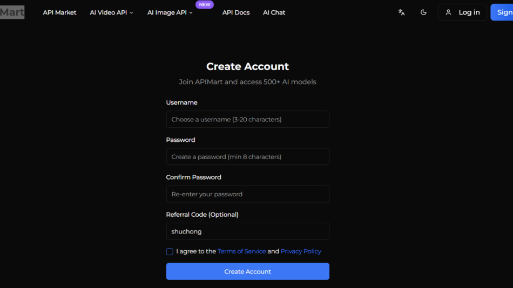This screenshot has width=513, height=288.
Task: Open the API Market page
Action: pos(59,12)
